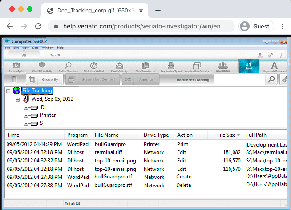Click the Guest profile button
The width and height of the screenshot is (291, 210).
(256, 26)
